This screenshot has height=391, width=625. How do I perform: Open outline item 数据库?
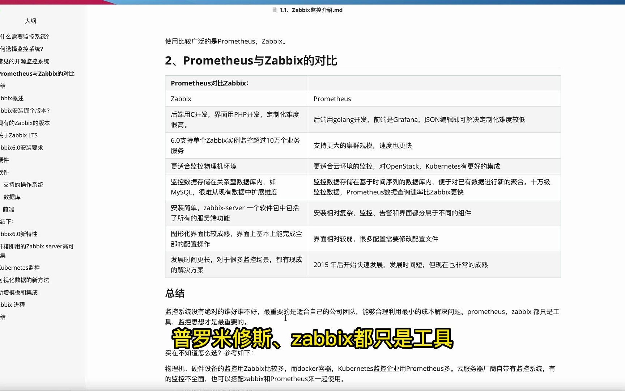12,197
